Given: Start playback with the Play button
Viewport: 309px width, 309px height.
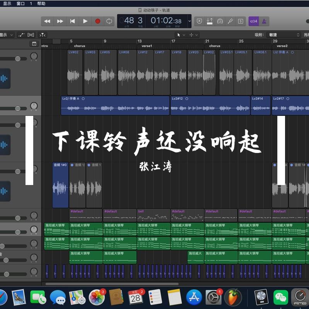Looking at the screenshot, I should click(x=85, y=21).
